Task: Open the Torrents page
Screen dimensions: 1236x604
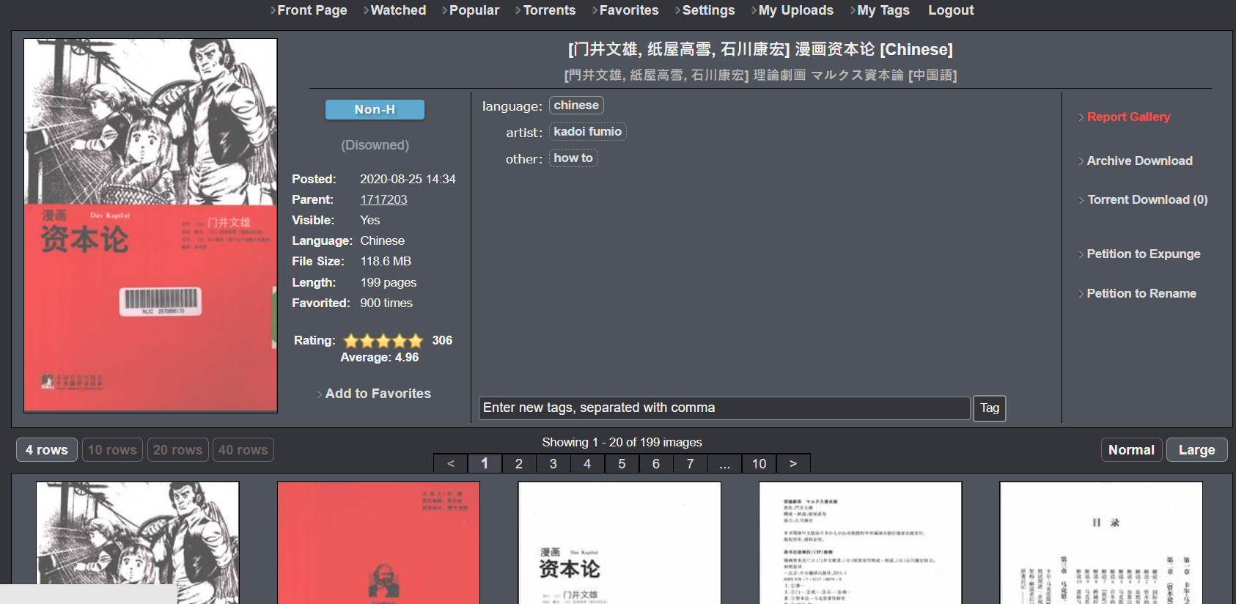Action: click(549, 10)
